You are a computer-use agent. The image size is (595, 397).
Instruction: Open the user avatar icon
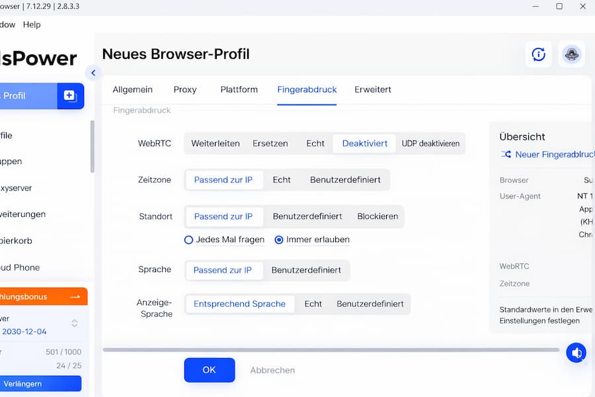(571, 55)
